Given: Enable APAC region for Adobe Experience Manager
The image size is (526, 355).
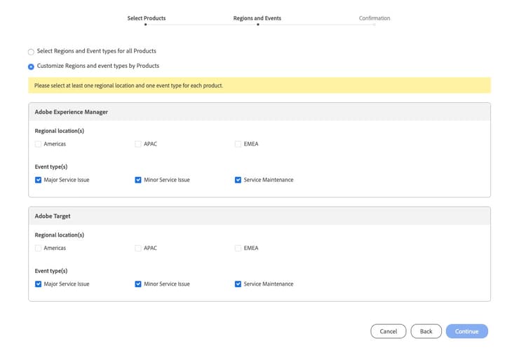Looking at the screenshot, I should coord(138,144).
